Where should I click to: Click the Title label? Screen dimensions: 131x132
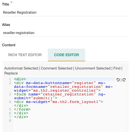click(6, 4)
